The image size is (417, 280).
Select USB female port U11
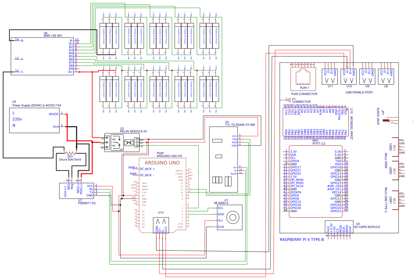coord(330,77)
